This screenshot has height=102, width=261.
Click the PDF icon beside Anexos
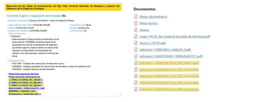click(x=136, y=30)
